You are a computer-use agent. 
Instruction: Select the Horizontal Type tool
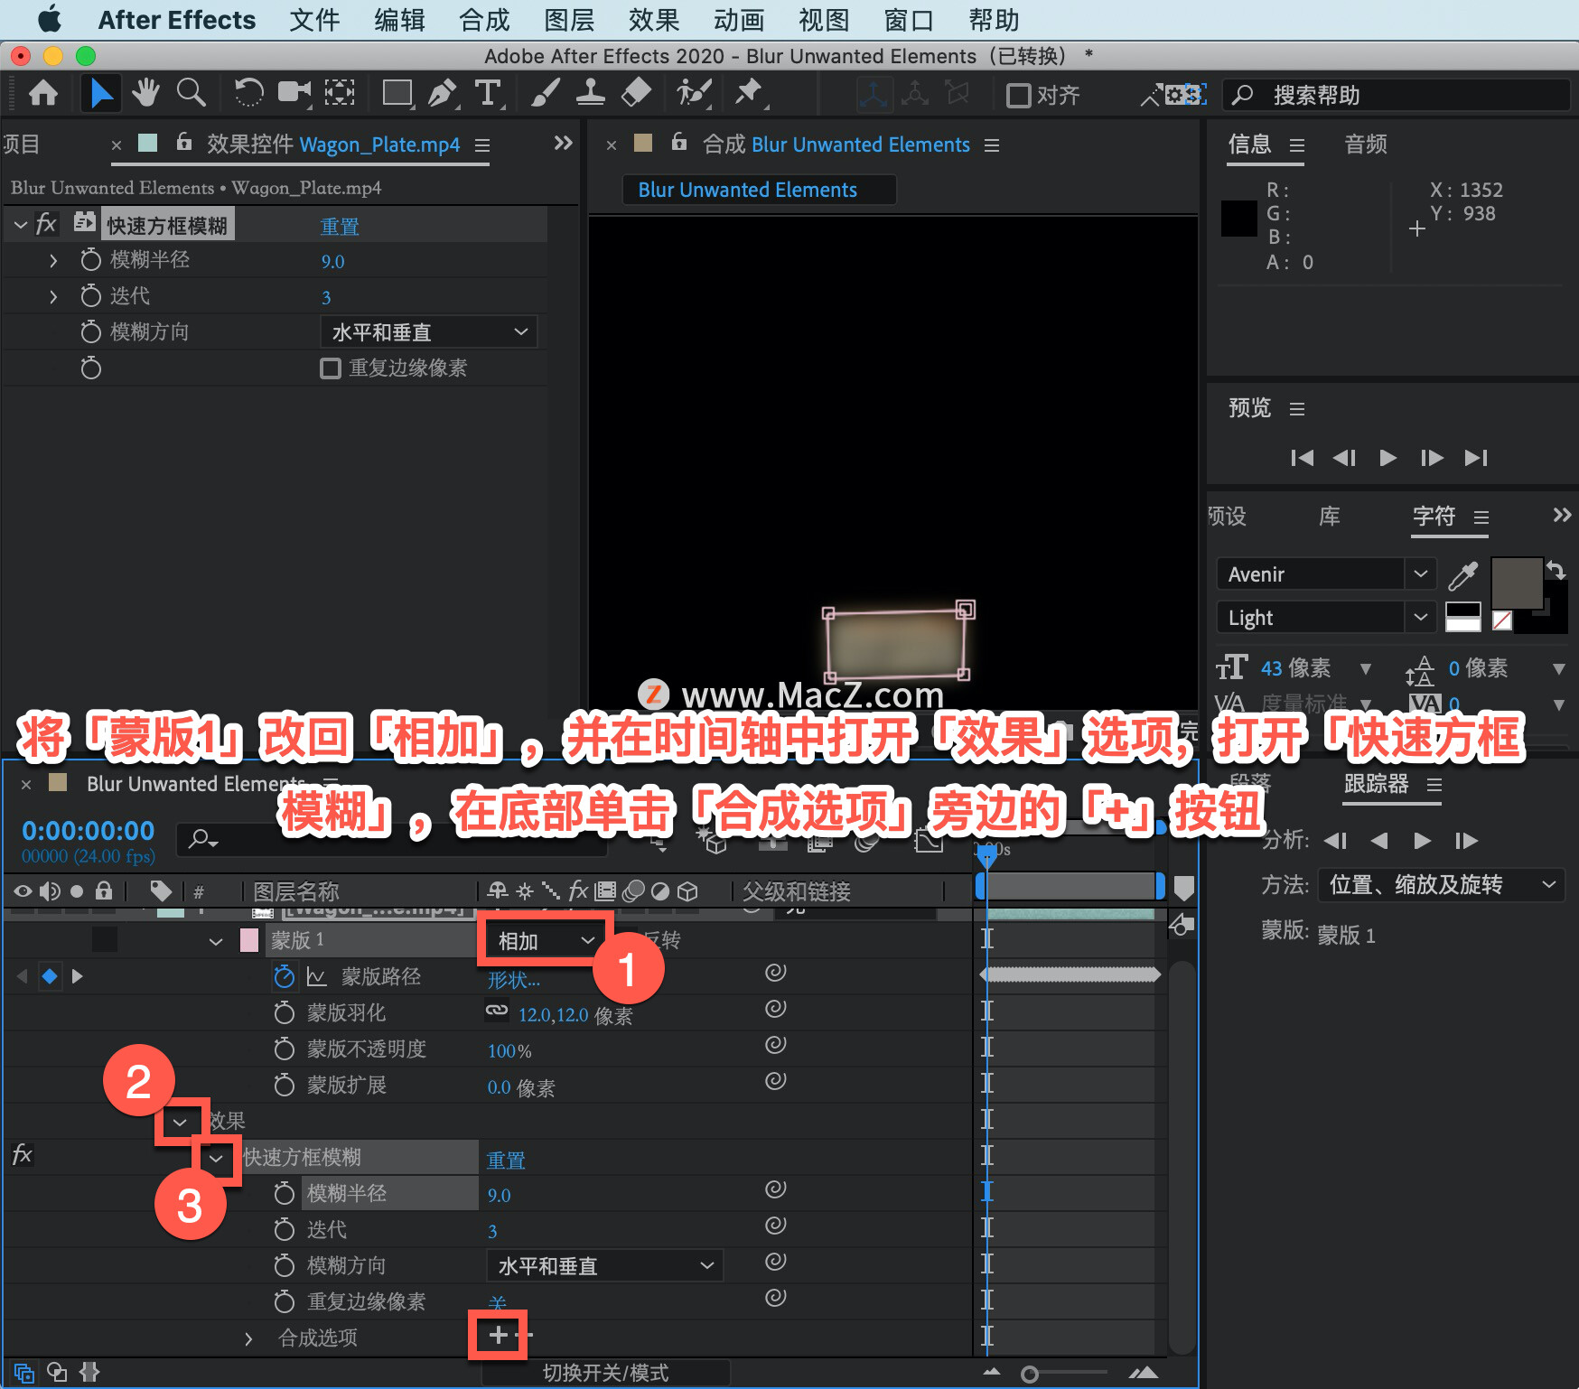pos(488,93)
